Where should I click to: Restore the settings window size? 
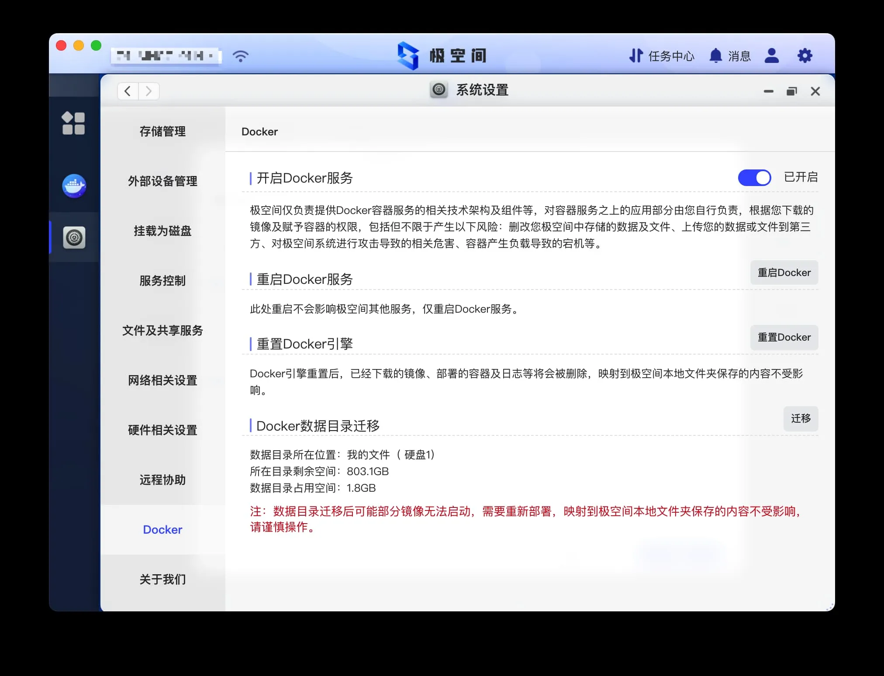coord(791,91)
